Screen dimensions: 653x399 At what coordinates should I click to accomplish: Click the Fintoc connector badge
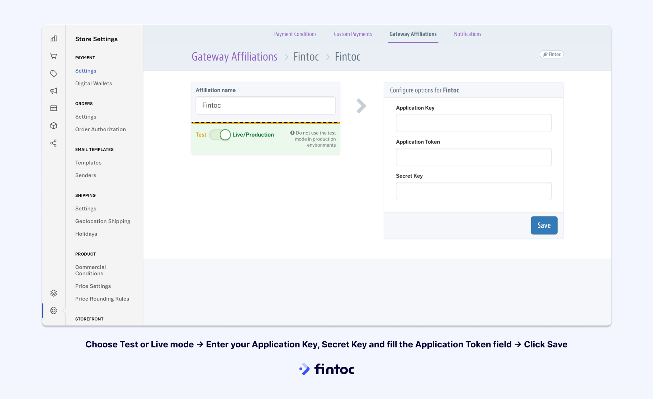[552, 54]
